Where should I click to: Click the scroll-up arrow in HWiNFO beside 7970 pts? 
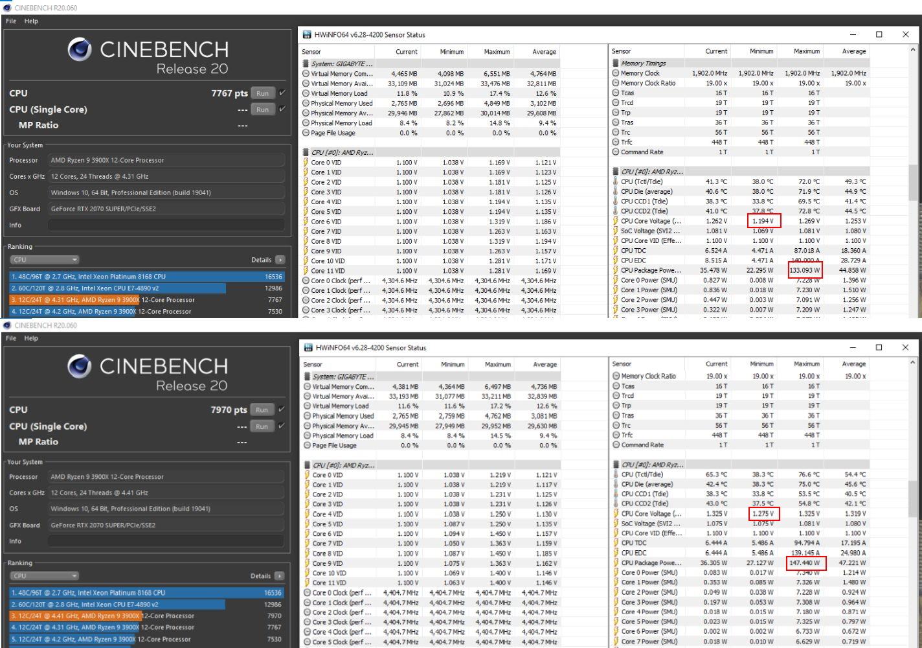pyautogui.click(x=913, y=363)
